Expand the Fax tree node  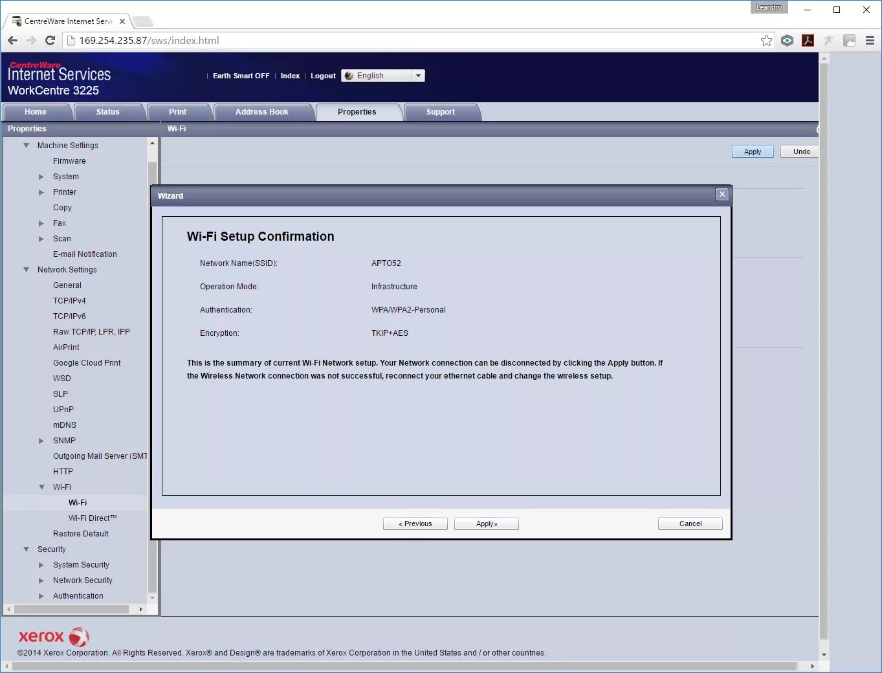(x=41, y=223)
